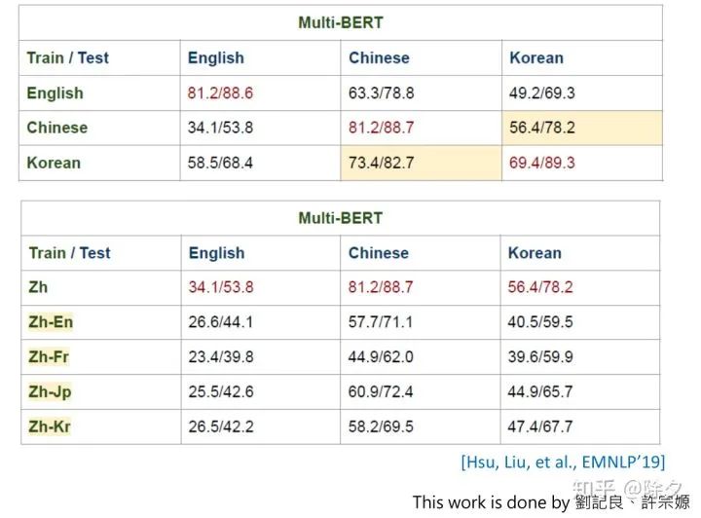The image size is (701, 518).
Task: Click the Hsu, Liu, et al. EMNLP'19 citation
Action: 563,462
